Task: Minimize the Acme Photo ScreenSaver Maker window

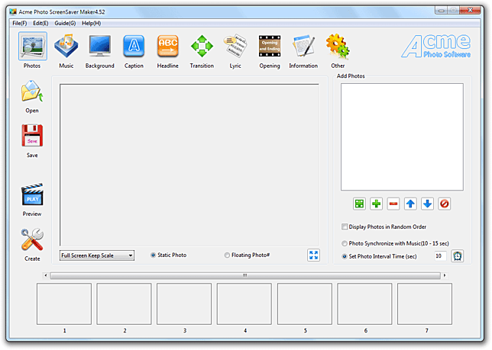Action: coord(441,11)
